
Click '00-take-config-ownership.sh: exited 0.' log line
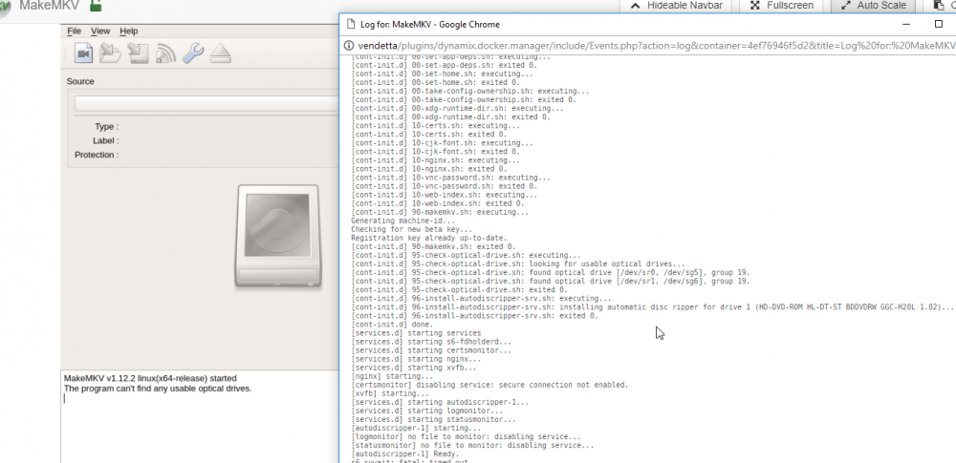click(464, 100)
